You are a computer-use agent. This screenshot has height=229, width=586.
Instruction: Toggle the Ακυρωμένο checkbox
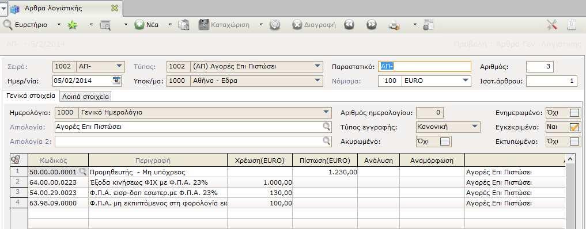(445, 142)
